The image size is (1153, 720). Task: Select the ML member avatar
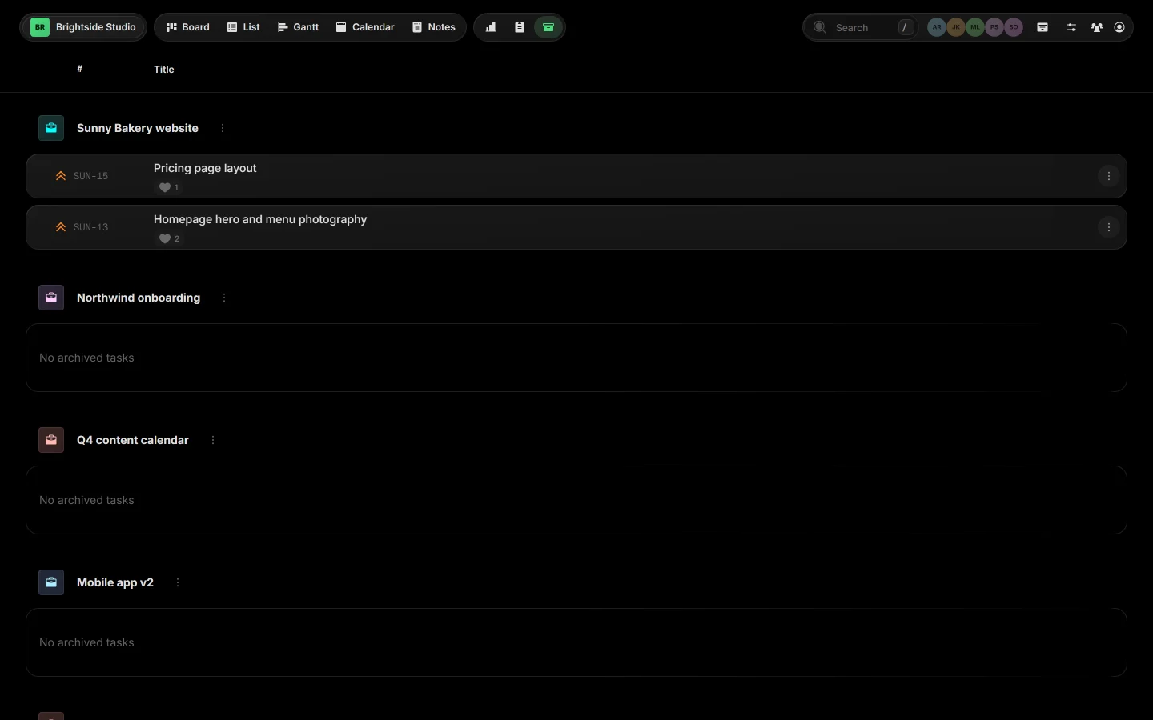point(975,27)
